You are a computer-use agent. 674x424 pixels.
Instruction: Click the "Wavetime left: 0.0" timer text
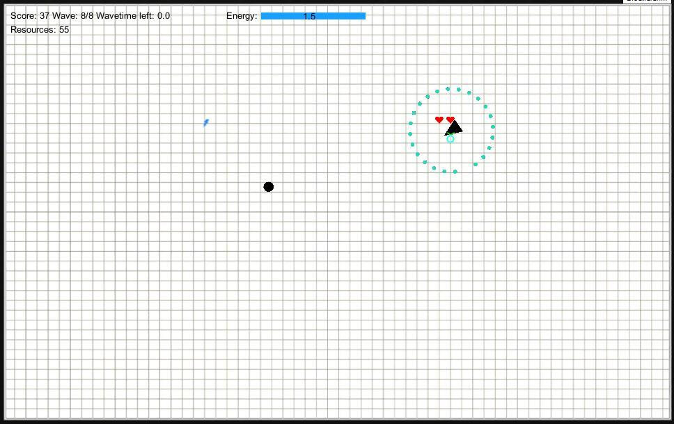pos(133,16)
